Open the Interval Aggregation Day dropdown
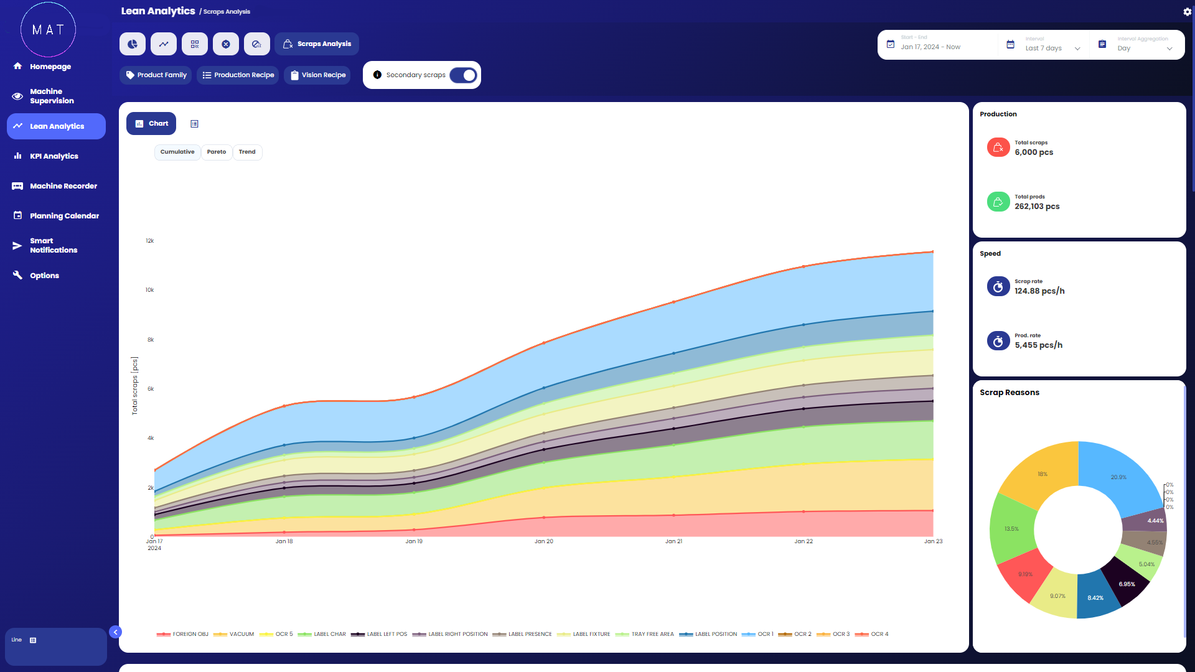Screen dimensions: 1195x672 tap(1144, 48)
